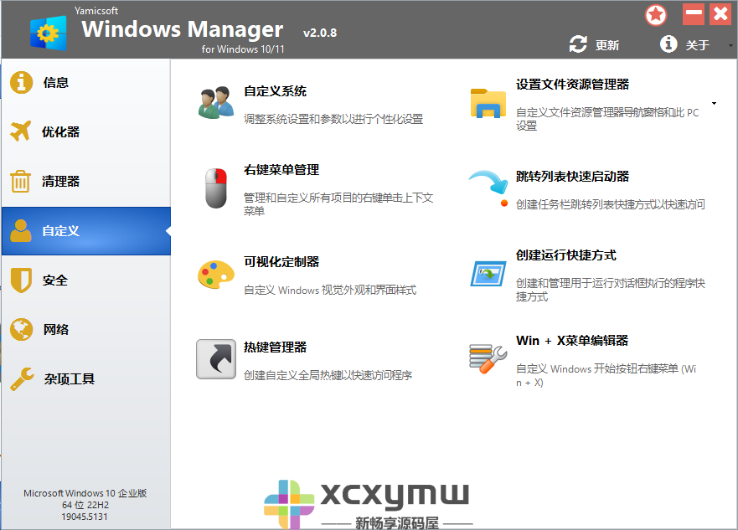Open 跳转列表快速启动器 title link

572,177
